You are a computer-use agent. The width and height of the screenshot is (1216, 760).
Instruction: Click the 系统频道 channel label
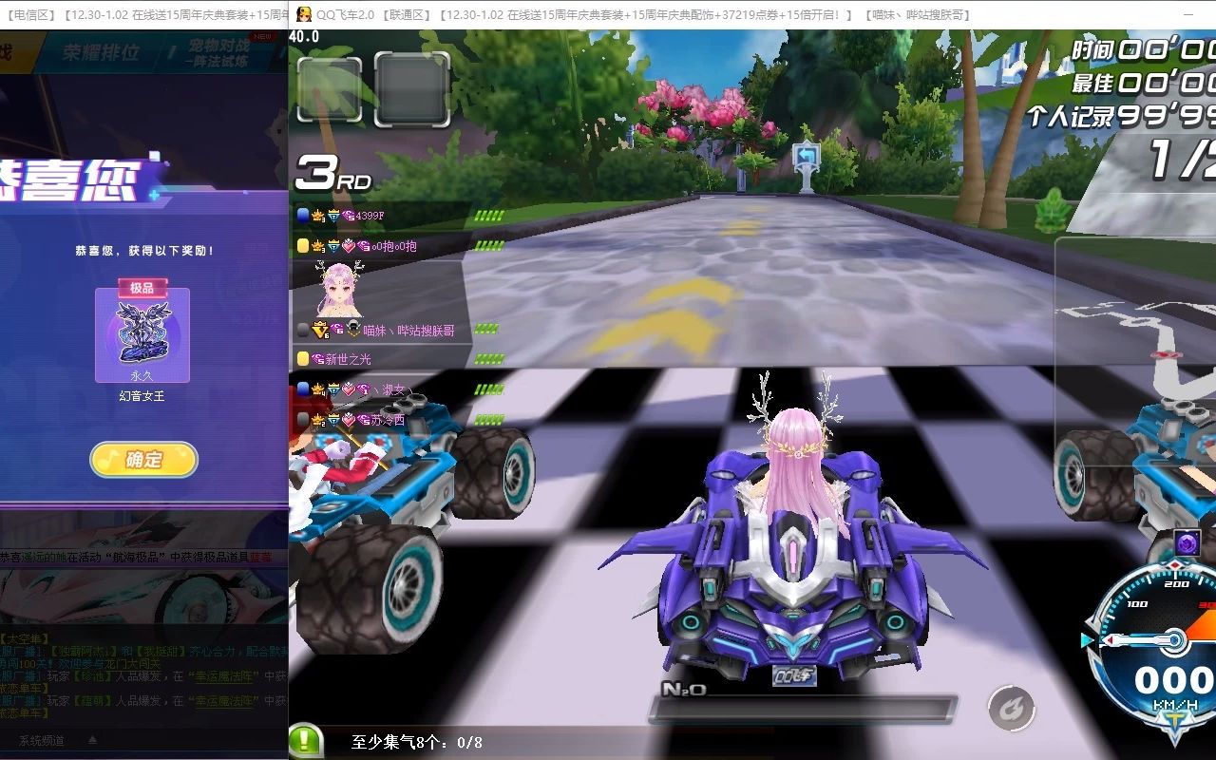click(42, 741)
